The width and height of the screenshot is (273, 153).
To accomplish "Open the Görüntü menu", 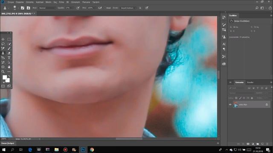I will click(x=30, y=2).
